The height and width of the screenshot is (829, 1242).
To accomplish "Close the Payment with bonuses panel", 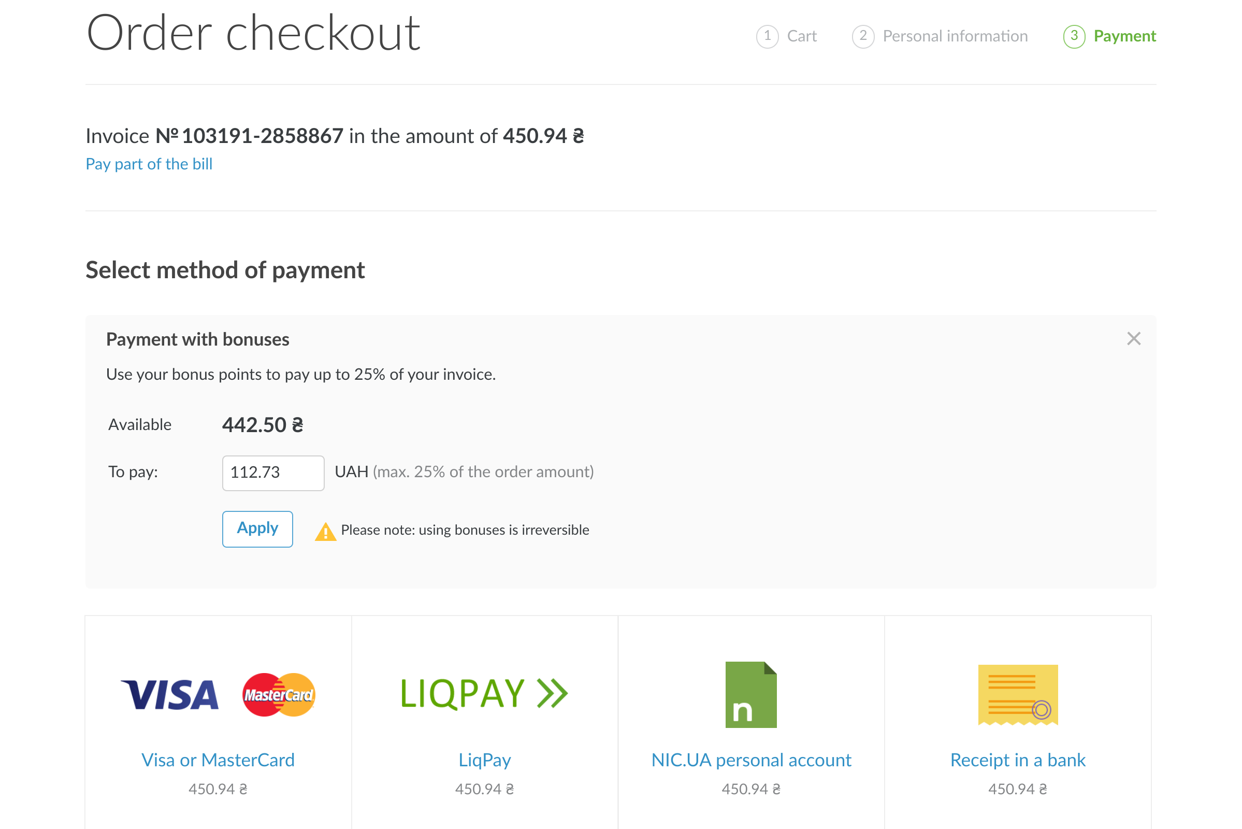I will coord(1133,338).
